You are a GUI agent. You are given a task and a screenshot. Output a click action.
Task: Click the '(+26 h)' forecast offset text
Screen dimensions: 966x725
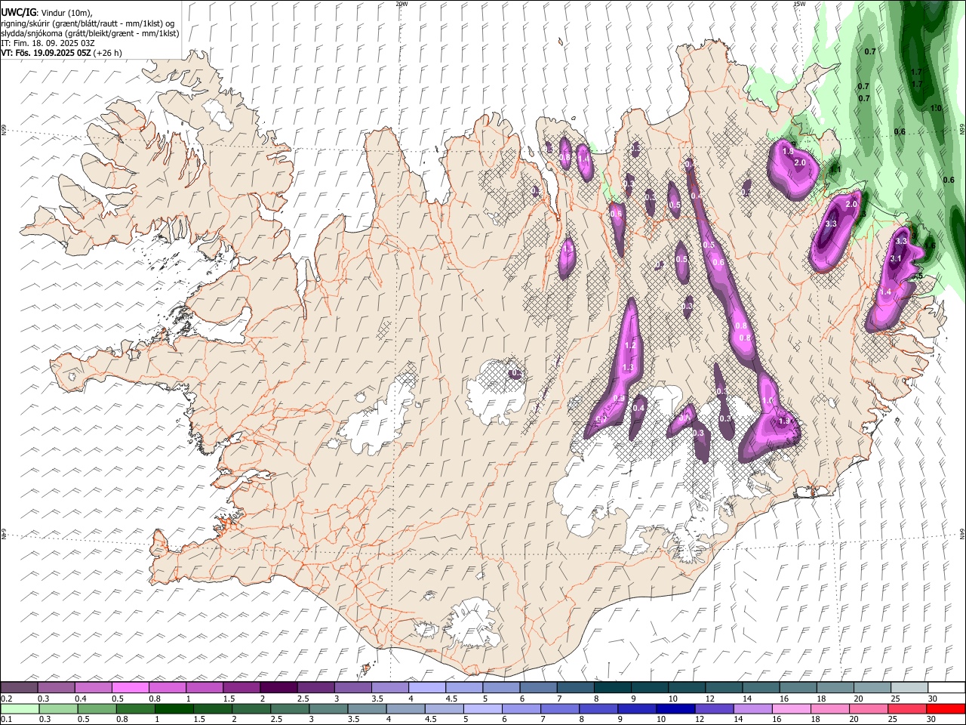tap(107, 53)
